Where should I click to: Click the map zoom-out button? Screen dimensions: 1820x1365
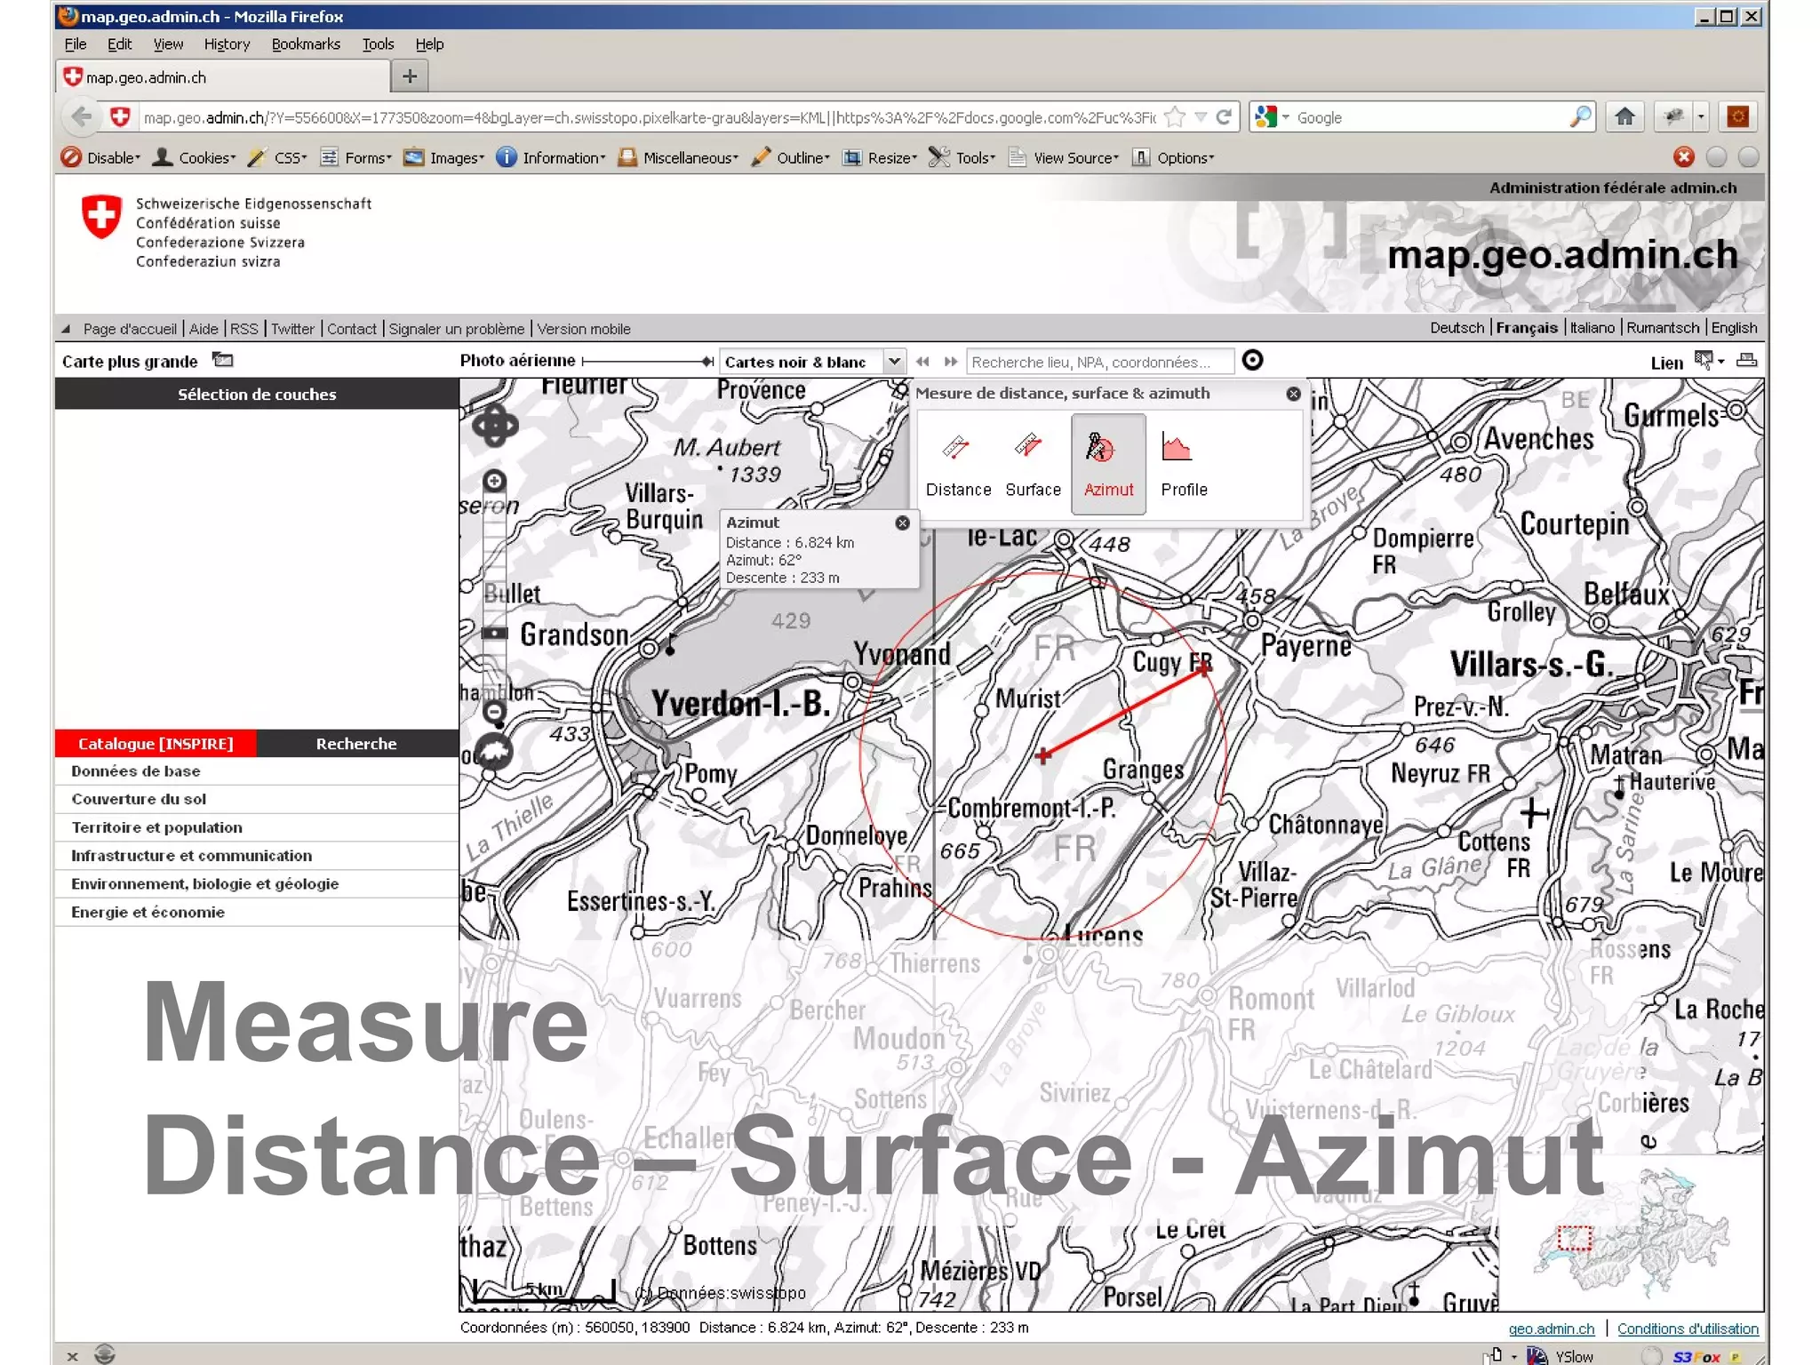[494, 711]
